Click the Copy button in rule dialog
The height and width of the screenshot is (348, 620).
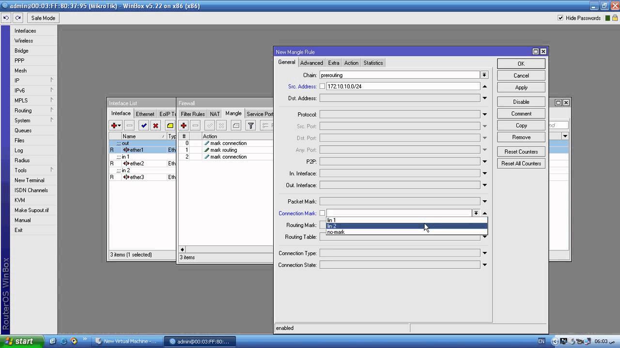point(521,125)
